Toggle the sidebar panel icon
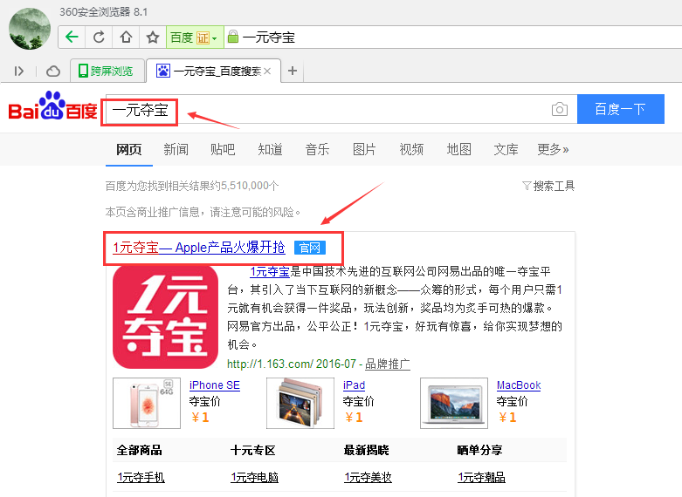Viewport: 682px width, 497px height. pyautogui.click(x=18, y=71)
